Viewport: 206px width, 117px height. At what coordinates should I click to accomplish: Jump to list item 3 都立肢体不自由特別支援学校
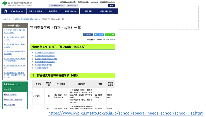pyautogui.click(x=46, y=59)
